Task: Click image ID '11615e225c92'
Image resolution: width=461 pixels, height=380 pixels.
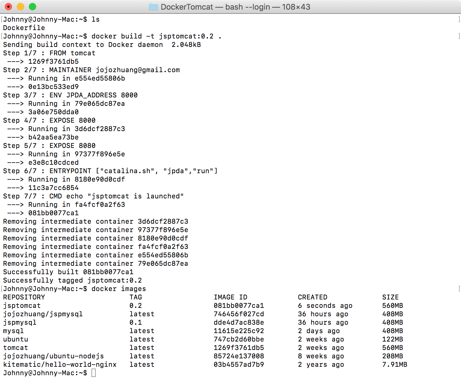Action: tap(239, 331)
